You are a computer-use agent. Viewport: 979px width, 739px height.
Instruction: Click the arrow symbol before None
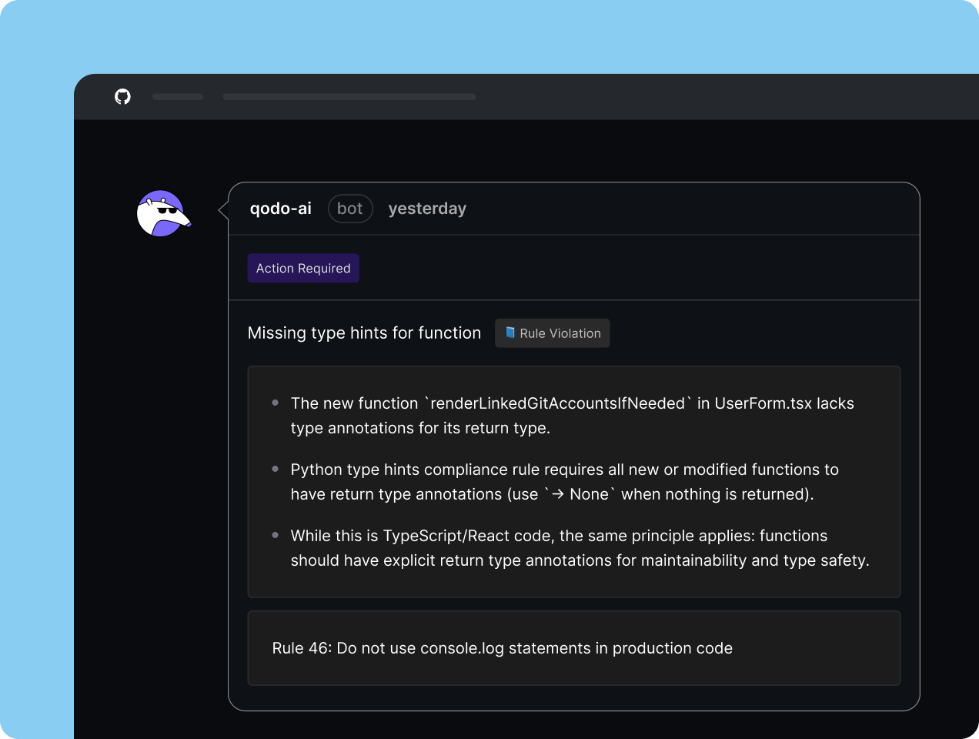pos(558,494)
